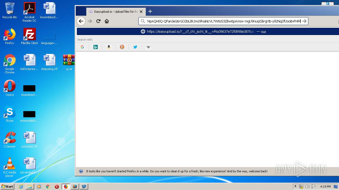This screenshot has height=190, width=339.
Task: Open the Action Center flag icon
Action: pos(313,187)
